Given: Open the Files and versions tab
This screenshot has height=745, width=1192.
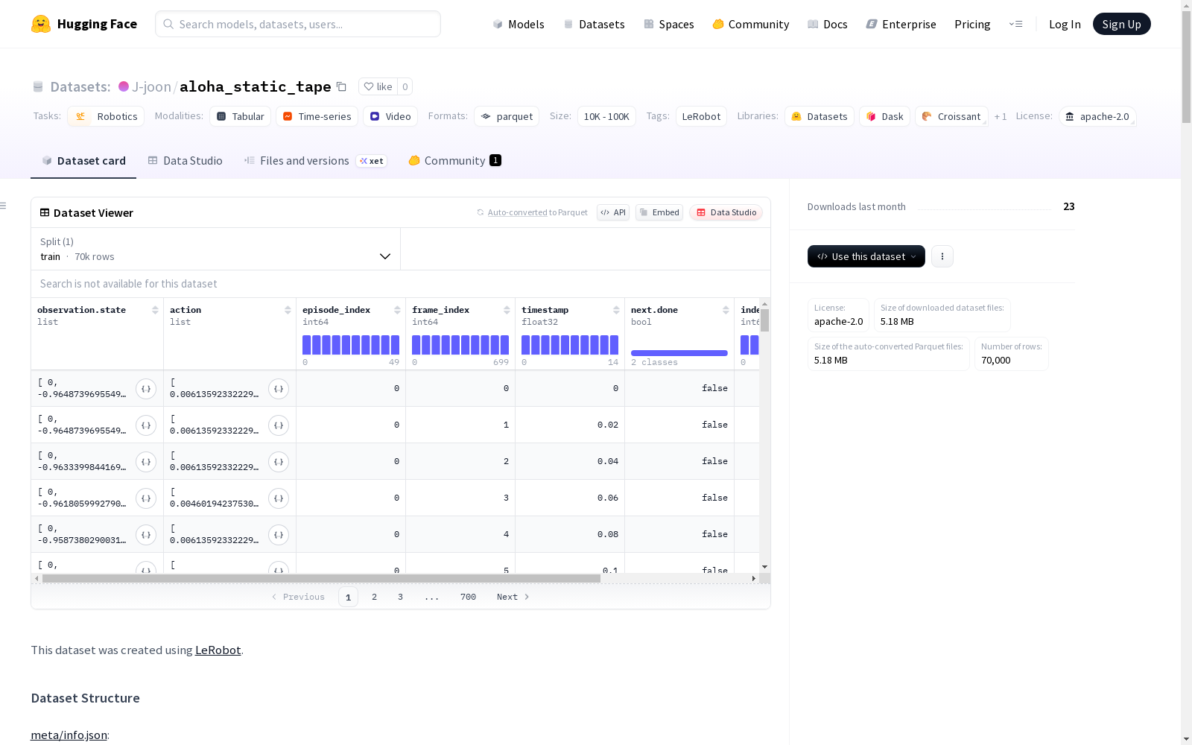Looking at the screenshot, I should point(315,161).
